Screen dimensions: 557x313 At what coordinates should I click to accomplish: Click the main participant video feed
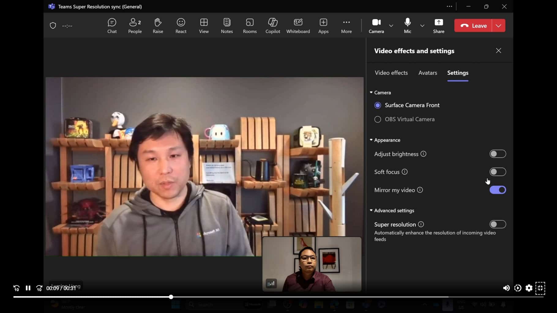pos(204,167)
